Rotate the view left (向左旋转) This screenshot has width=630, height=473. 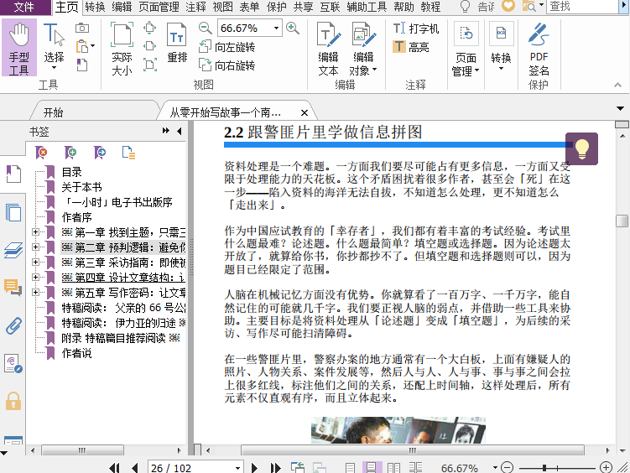click(227, 47)
